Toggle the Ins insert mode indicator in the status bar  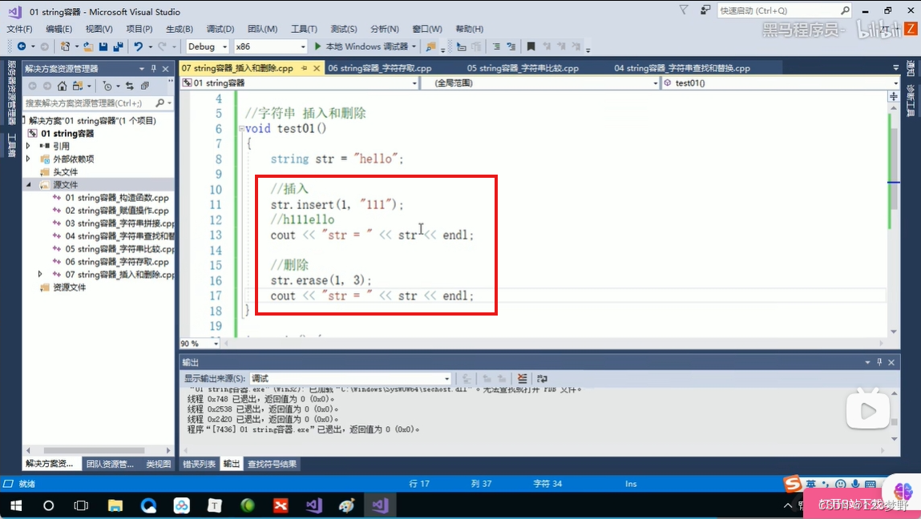(631, 484)
